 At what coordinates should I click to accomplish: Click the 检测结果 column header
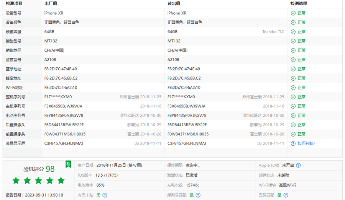tap(299, 3)
